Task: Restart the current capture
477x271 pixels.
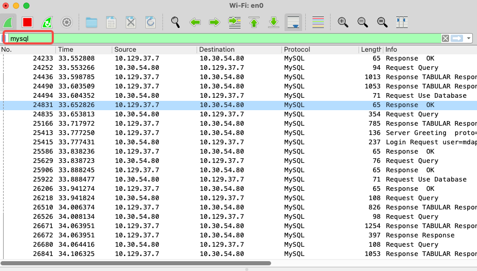Action: tap(47, 22)
